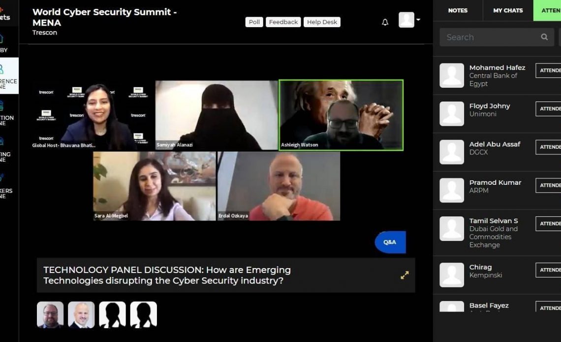Click the Attendee button for Tamil Selvan S
The height and width of the screenshot is (342, 561).
coord(548,223)
